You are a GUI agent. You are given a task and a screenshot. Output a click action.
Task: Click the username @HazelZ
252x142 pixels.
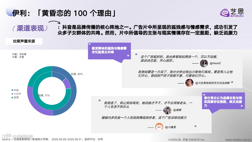pos(215,63)
